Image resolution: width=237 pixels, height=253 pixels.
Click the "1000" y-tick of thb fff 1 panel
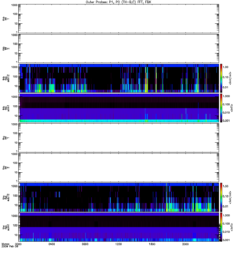tap(14, 5)
